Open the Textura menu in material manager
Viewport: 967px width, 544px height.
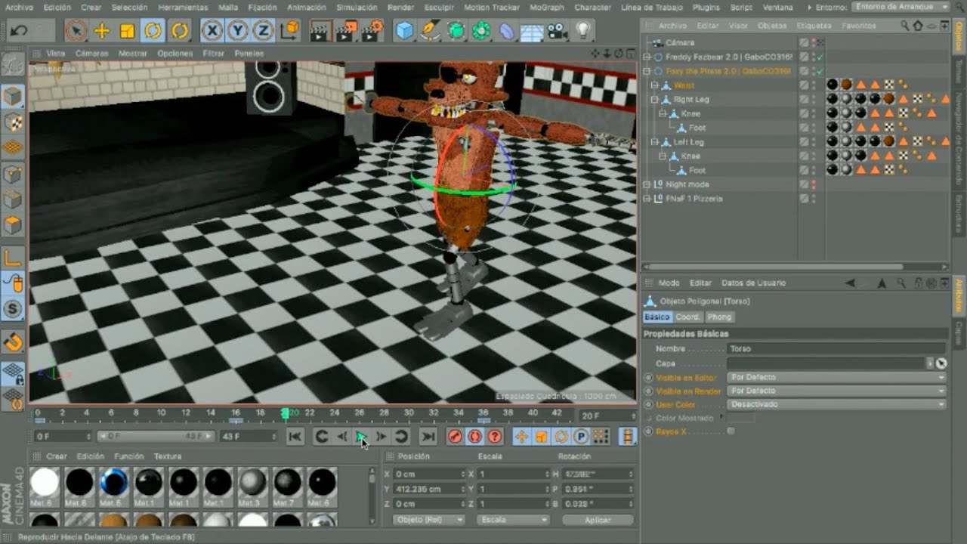tap(168, 456)
